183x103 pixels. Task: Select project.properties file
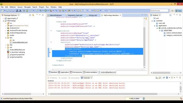coord(16,57)
